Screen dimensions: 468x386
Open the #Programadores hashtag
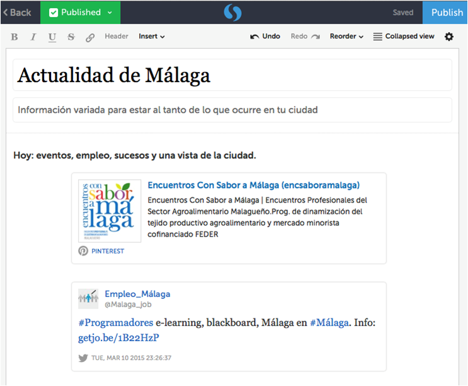click(116, 323)
